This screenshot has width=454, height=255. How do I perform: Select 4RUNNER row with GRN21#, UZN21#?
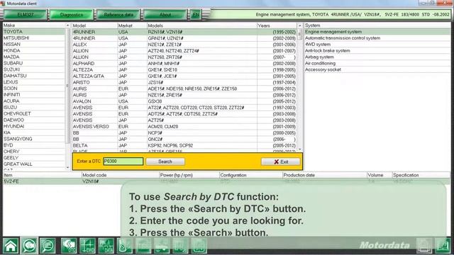coord(184,38)
